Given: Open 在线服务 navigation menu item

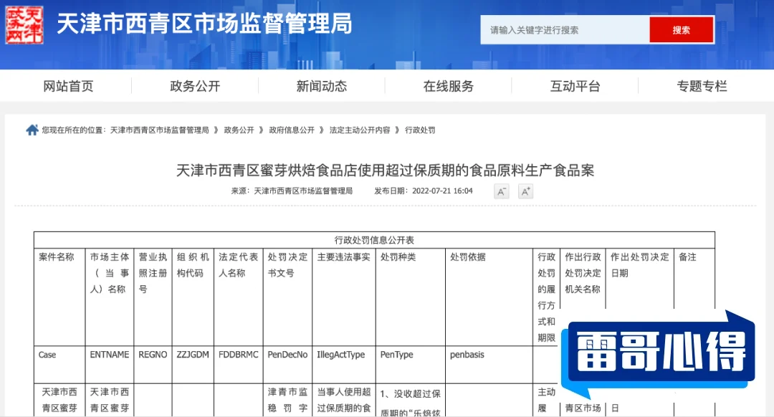Looking at the screenshot, I should pos(448,87).
